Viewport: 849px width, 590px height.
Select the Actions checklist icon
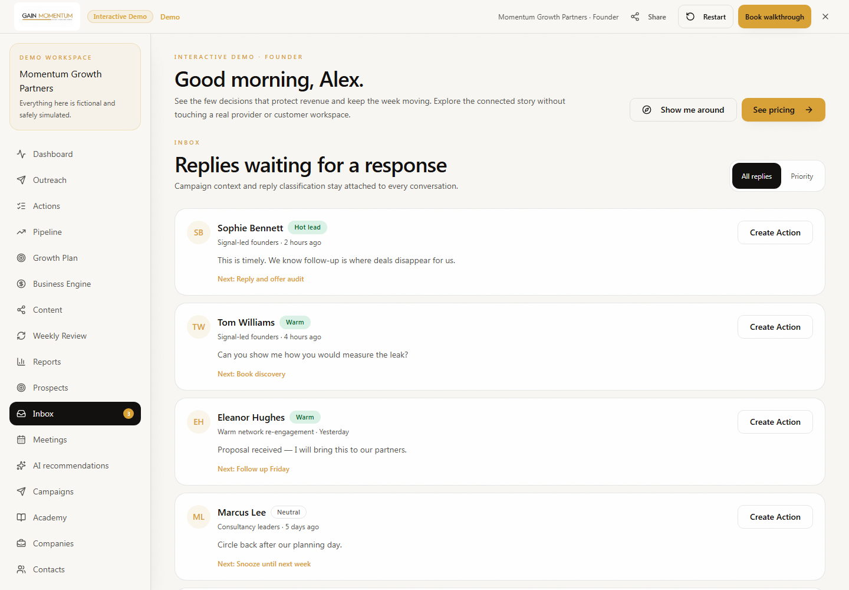tap(21, 206)
